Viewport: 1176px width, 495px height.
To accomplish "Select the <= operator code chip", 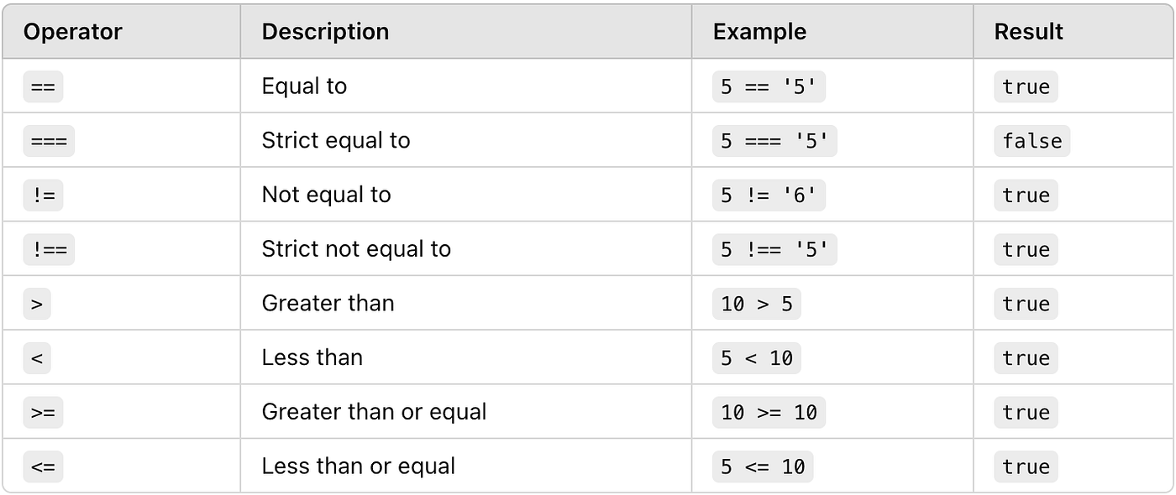I will [43, 466].
